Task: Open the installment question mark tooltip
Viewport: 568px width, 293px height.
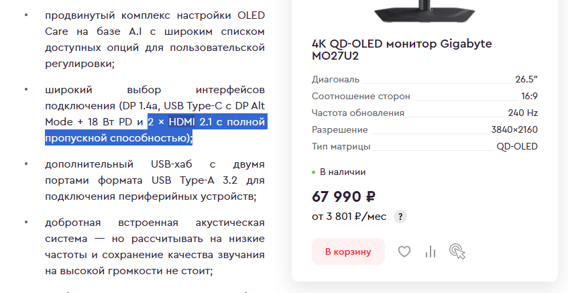Action: click(400, 217)
